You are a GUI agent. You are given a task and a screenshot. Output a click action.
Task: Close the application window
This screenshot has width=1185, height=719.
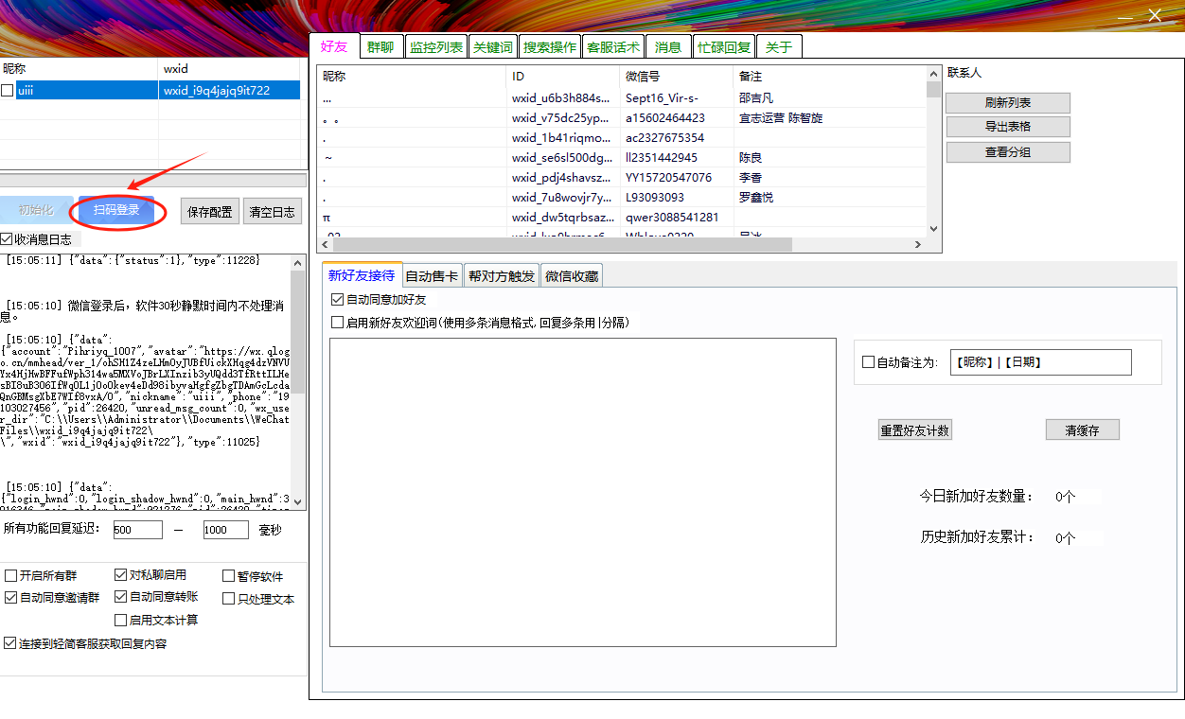coord(1155,15)
